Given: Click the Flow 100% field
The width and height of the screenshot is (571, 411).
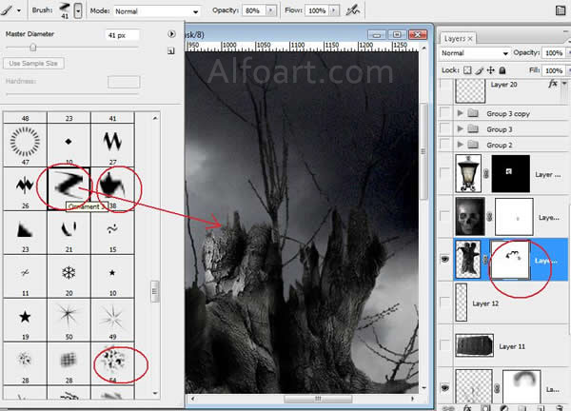Looking at the screenshot, I should tap(317, 10).
